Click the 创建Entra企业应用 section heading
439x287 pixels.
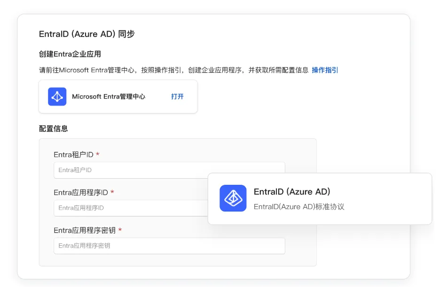[x=70, y=54]
